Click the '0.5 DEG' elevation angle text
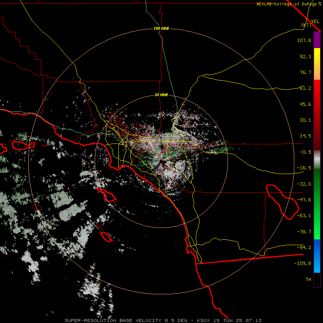The height and width of the screenshot is (323, 323). 176,320
